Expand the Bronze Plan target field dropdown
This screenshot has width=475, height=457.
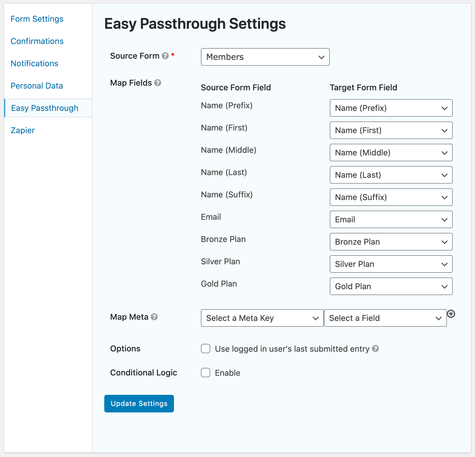click(391, 242)
